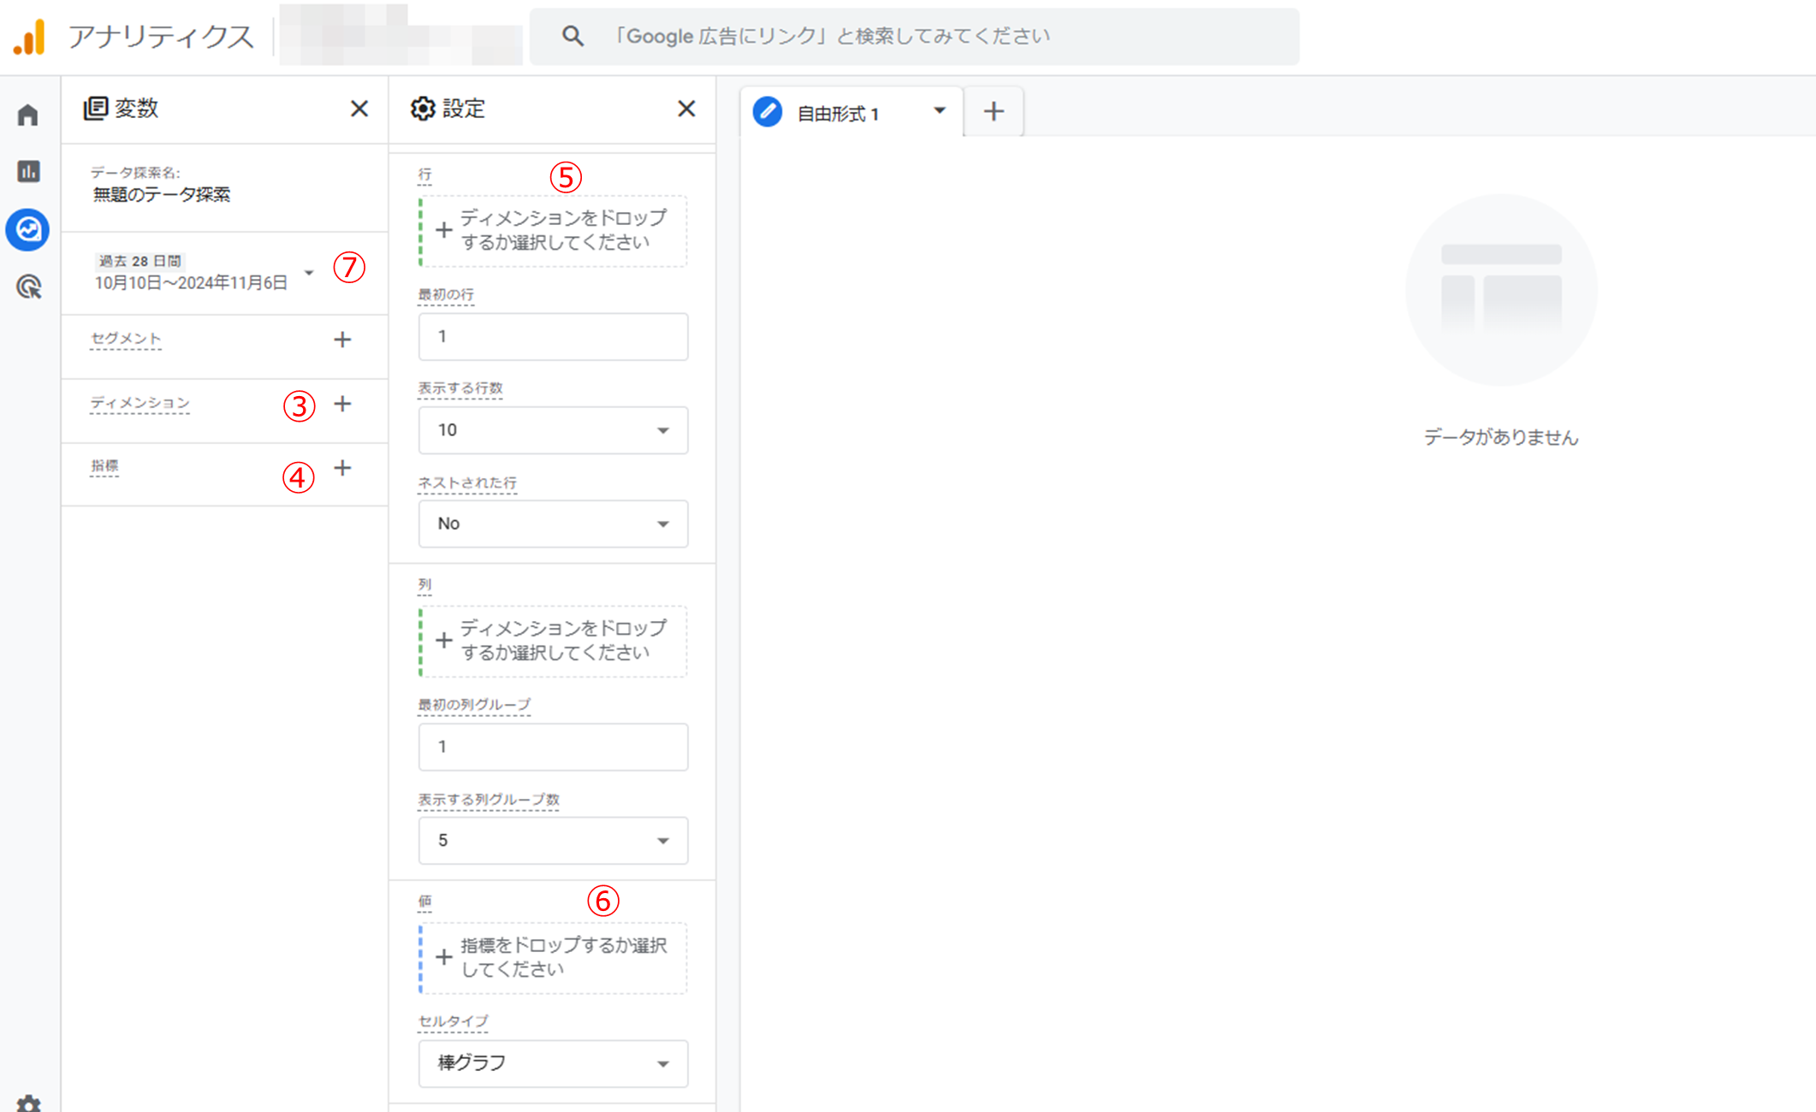Open the 表示する列グループ数 dropdown showing 5

pos(553,841)
